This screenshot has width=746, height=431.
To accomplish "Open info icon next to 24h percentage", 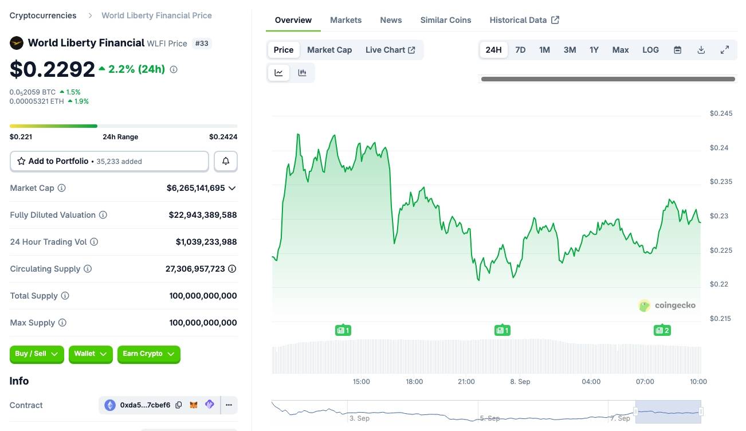I will pyautogui.click(x=174, y=69).
